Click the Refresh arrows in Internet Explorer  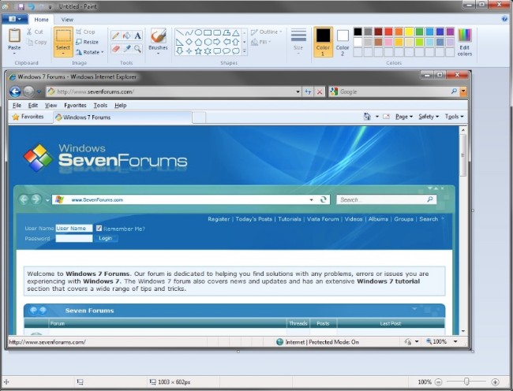[308, 91]
